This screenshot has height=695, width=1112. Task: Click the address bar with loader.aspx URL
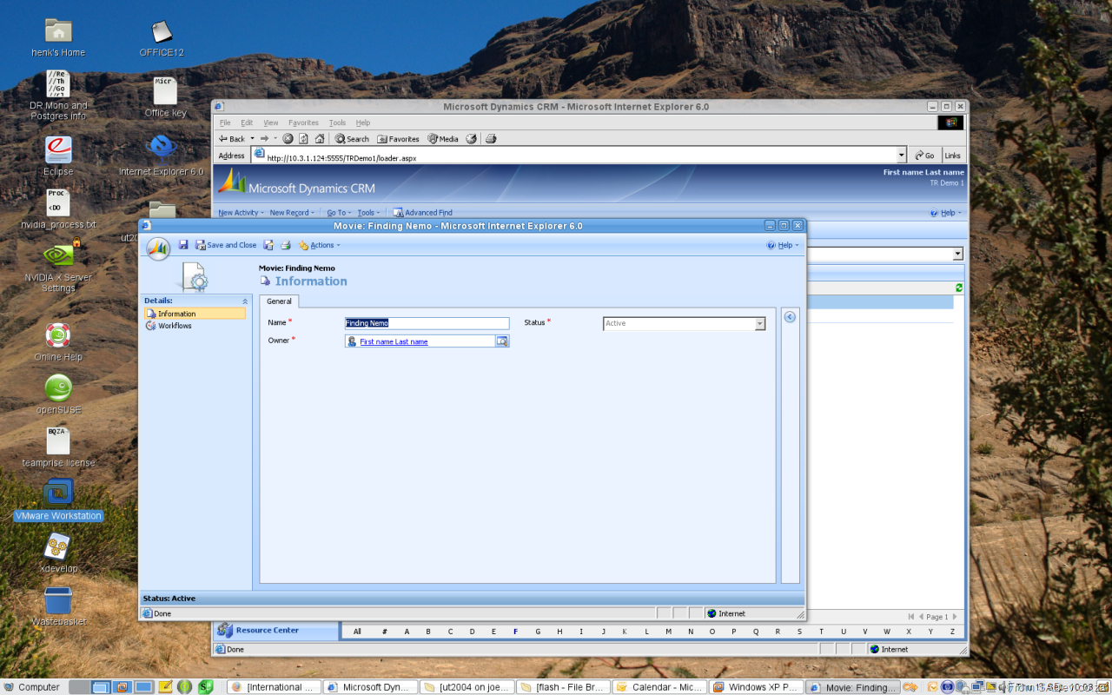point(579,156)
